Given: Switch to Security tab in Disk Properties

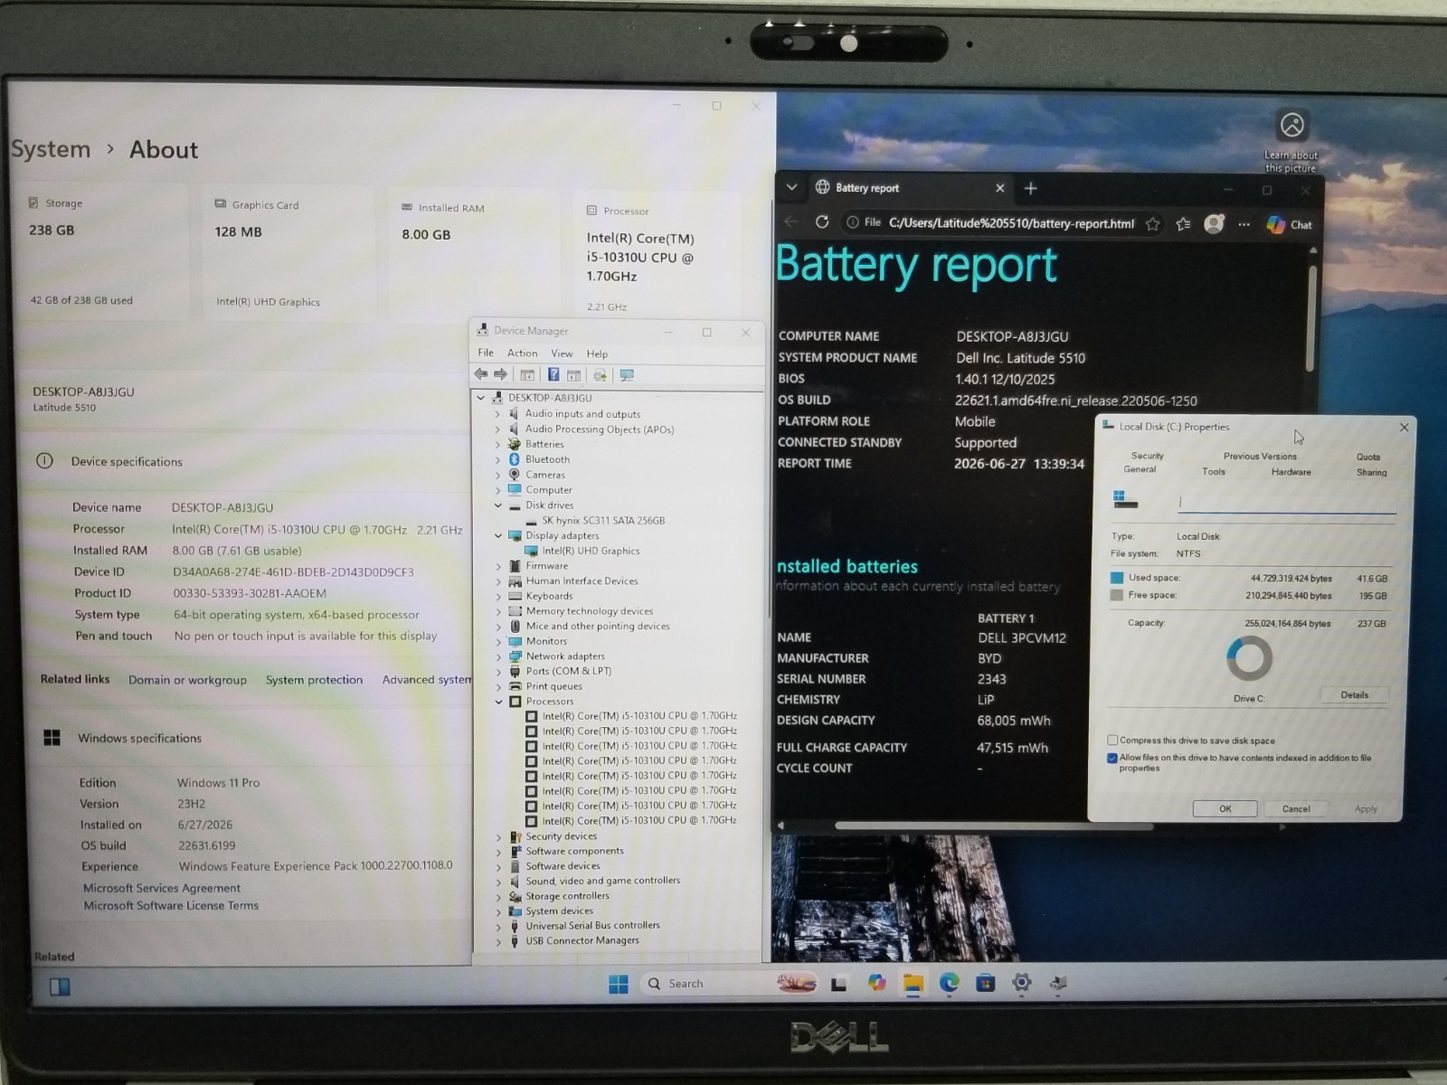Looking at the screenshot, I should [x=1147, y=456].
